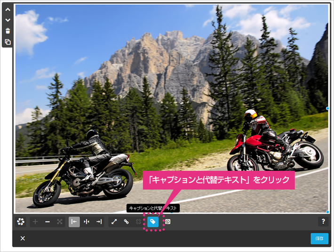Move element down with the chevron arrow
This screenshot has width=334, height=252.
[8, 20]
